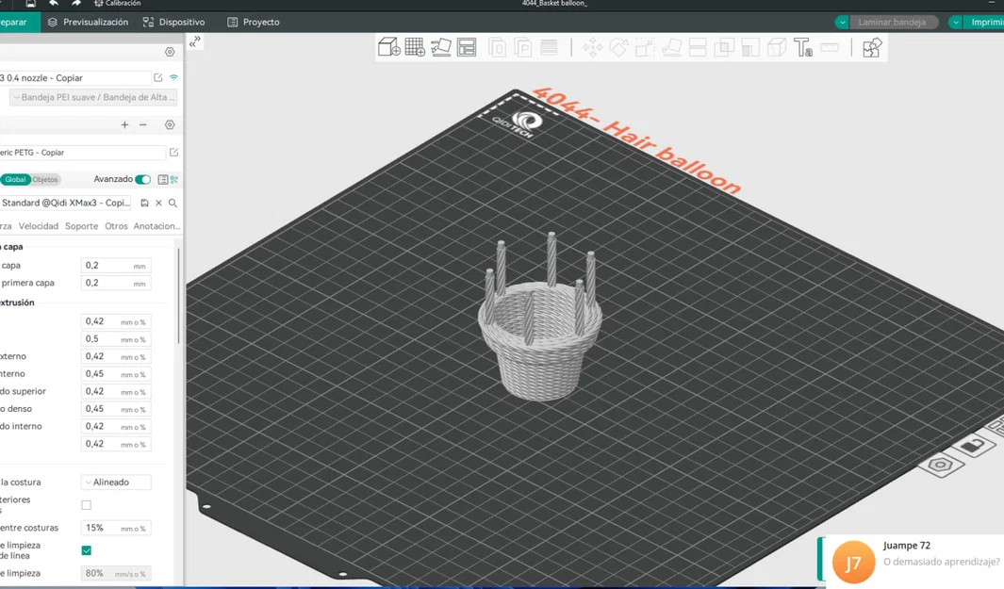
Task: Open the Bandeja PEI suave plate dropdown
Action: pyautogui.click(x=92, y=97)
